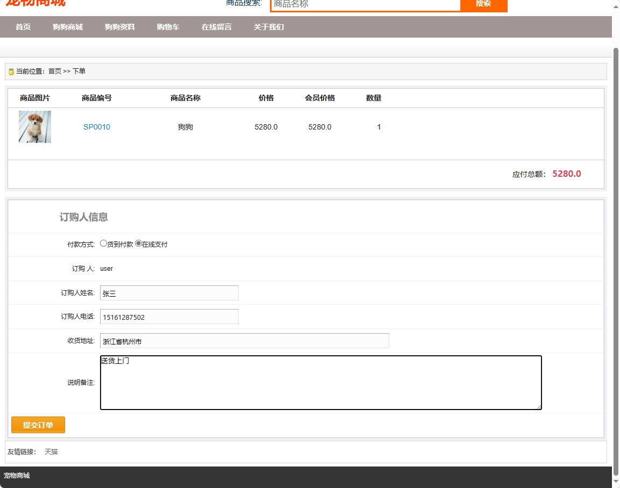Screen dimensions: 620x488
Task: Click the puppy product thumbnail
Action: click(34, 126)
